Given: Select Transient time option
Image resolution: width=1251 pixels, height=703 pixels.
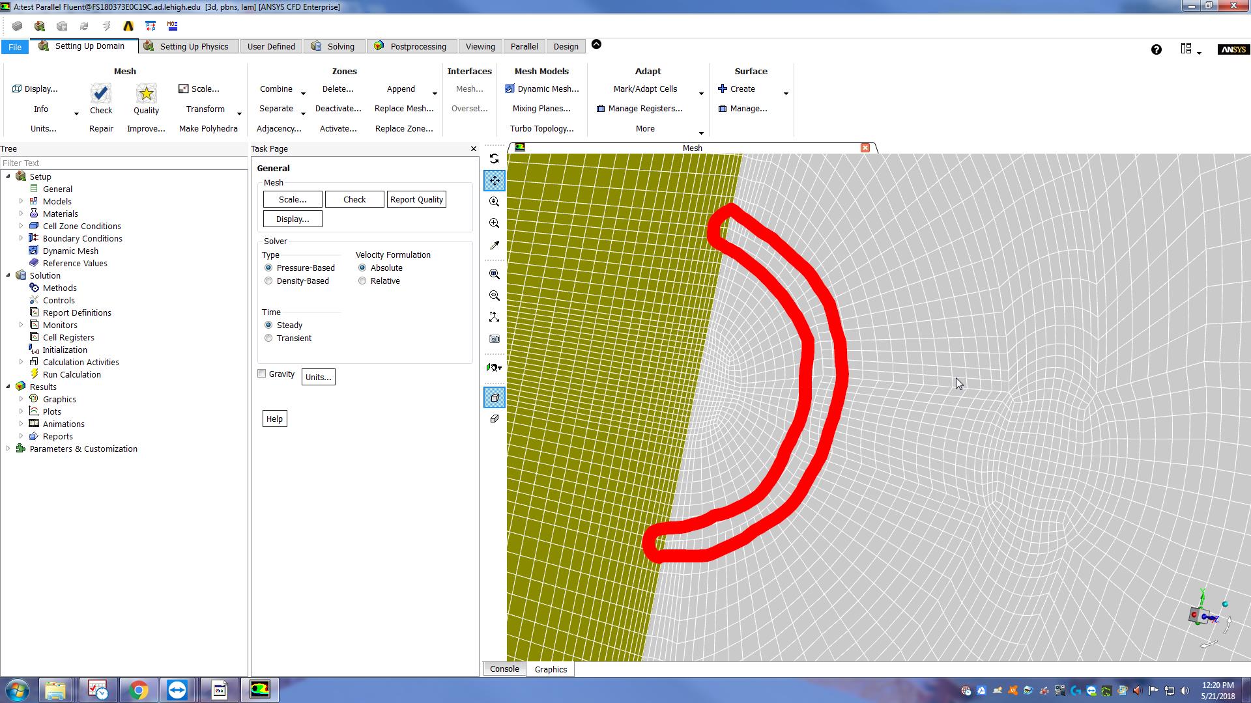Looking at the screenshot, I should click(268, 338).
